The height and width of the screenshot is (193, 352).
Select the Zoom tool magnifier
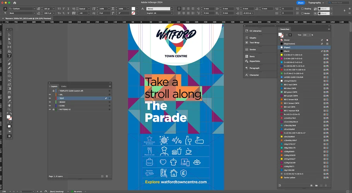(x=9, y=109)
